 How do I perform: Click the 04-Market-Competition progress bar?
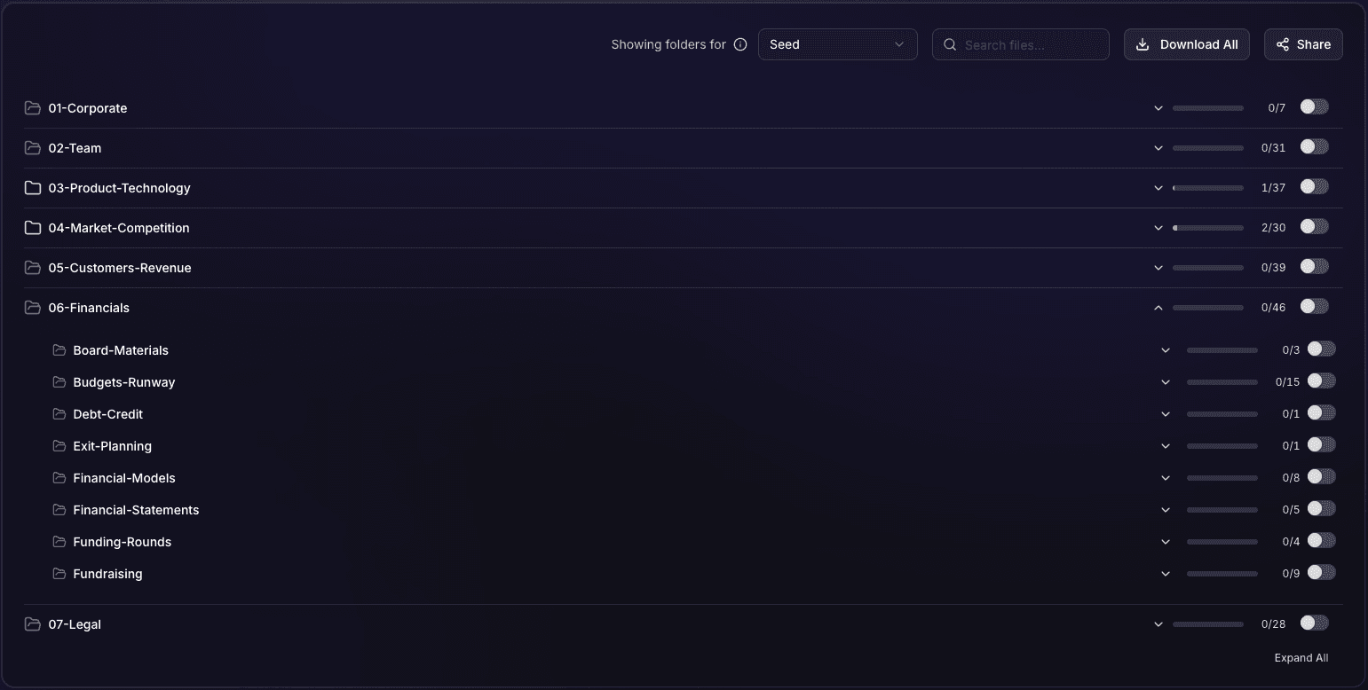(x=1207, y=228)
